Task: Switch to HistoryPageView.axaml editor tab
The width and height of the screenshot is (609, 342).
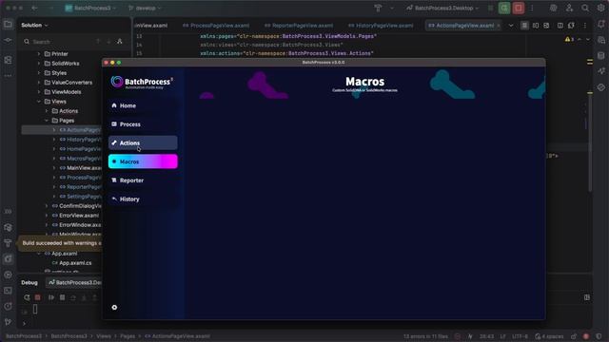Action: click(381, 26)
